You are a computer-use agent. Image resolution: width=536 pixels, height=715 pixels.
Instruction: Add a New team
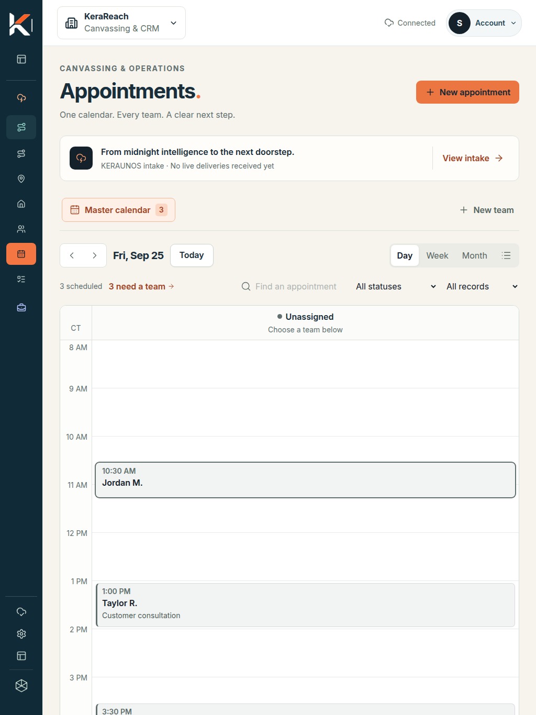pyautogui.click(x=487, y=210)
